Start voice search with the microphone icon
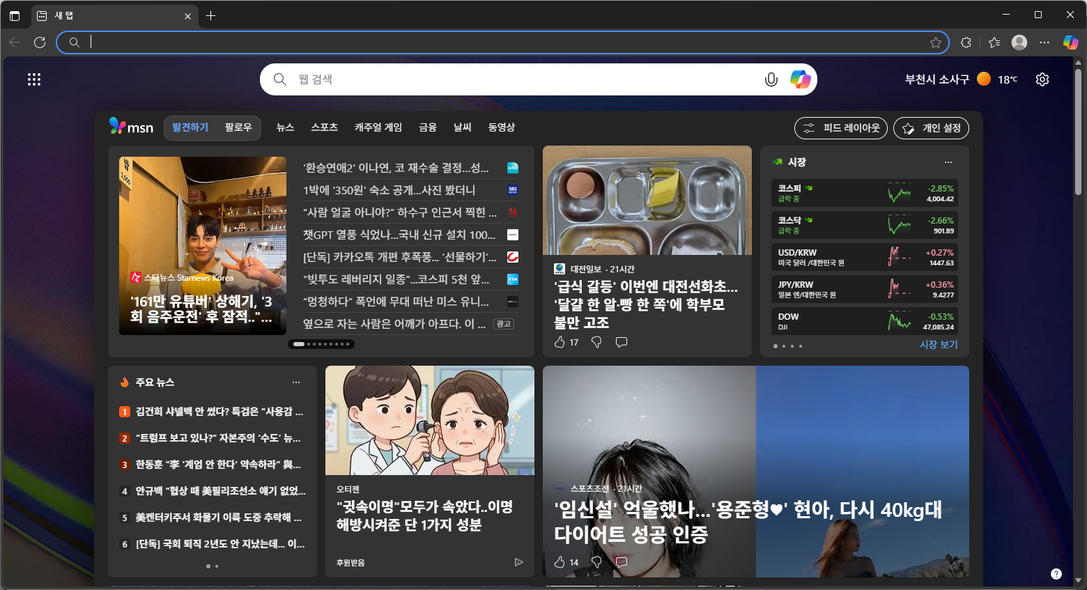The width and height of the screenshot is (1087, 590). [x=771, y=79]
